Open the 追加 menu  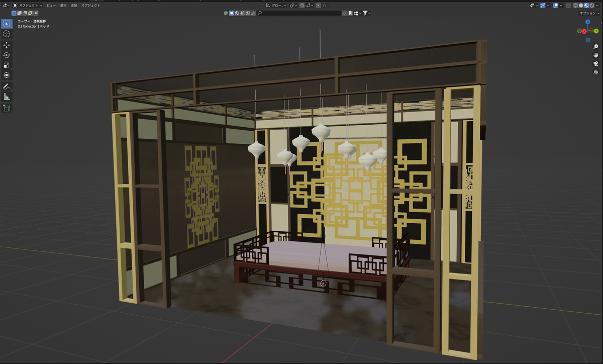coord(74,6)
